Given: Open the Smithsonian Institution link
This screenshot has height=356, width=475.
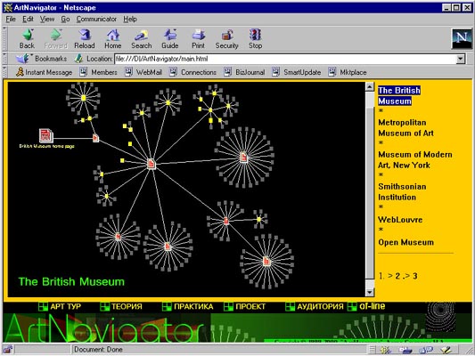Looking at the screenshot, I should [x=402, y=191].
